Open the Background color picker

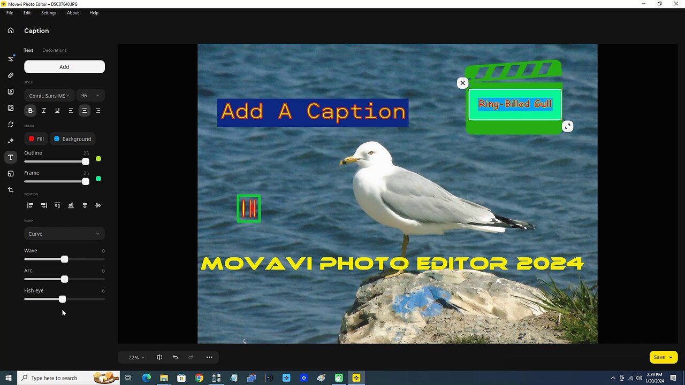72,139
